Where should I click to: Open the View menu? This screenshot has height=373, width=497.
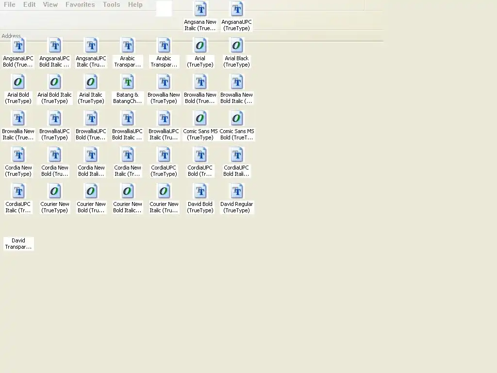click(50, 5)
